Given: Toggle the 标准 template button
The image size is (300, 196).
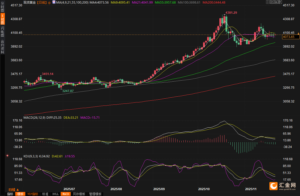Looking at the screenshot, I should click(45, 194).
